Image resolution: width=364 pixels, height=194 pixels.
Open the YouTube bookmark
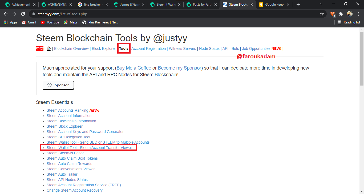50,22
